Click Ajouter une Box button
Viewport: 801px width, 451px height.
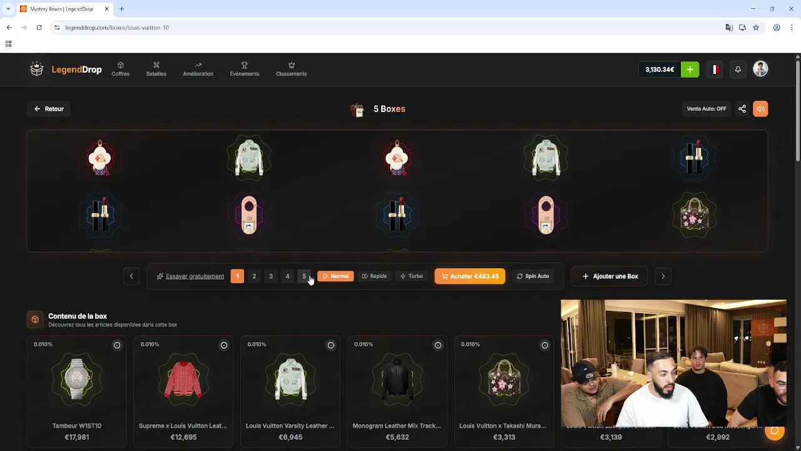[610, 276]
